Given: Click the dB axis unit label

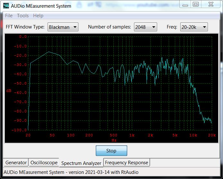Looking at the screenshot, I should pyautogui.click(x=9, y=91).
